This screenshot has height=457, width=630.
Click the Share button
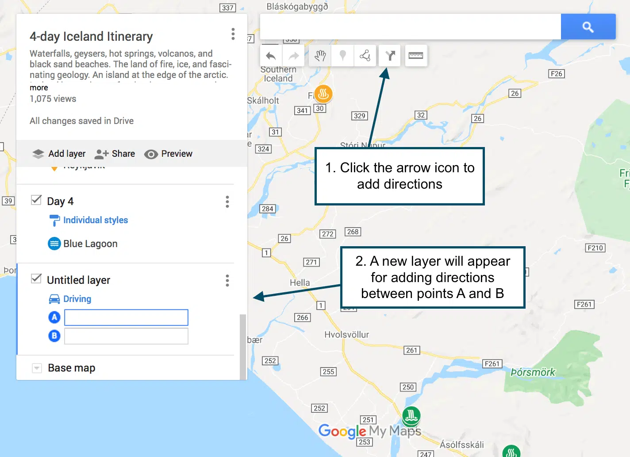click(x=115, y=154)
